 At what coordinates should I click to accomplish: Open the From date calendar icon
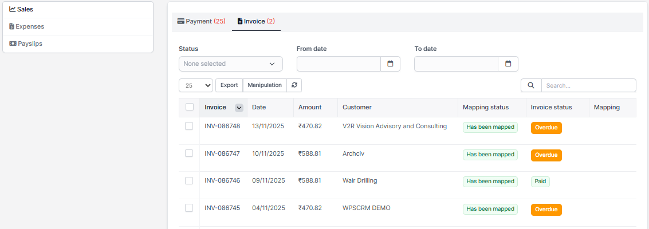click(390, 64)
